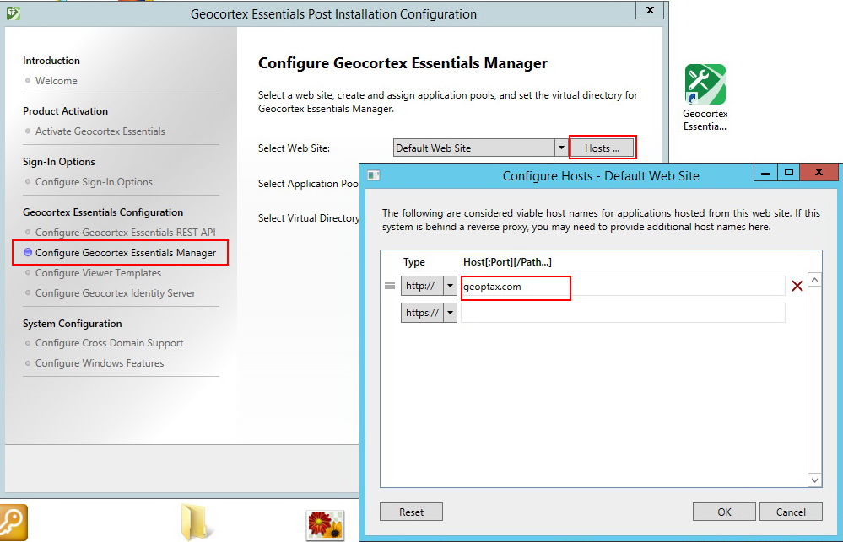Screen dimensions: 843x542
Task: Go to Configure Viewer Templates step
Action: click(98, 273)
